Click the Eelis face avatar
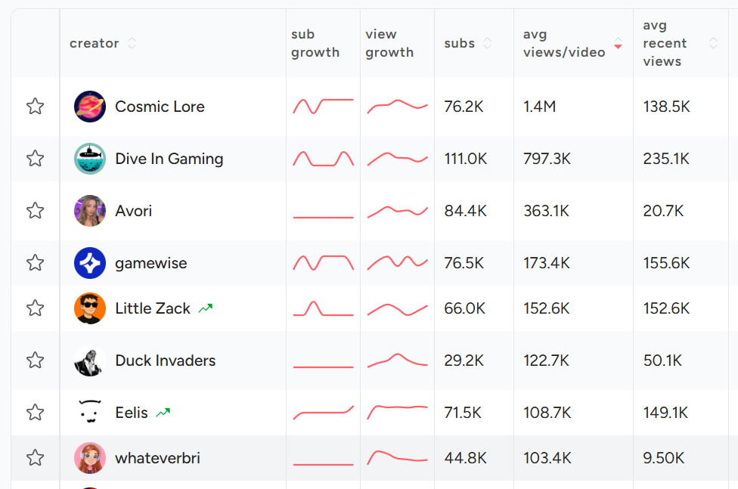Image resolution: width=738 pixels, height=489 pixels. [x=90, y=413]
